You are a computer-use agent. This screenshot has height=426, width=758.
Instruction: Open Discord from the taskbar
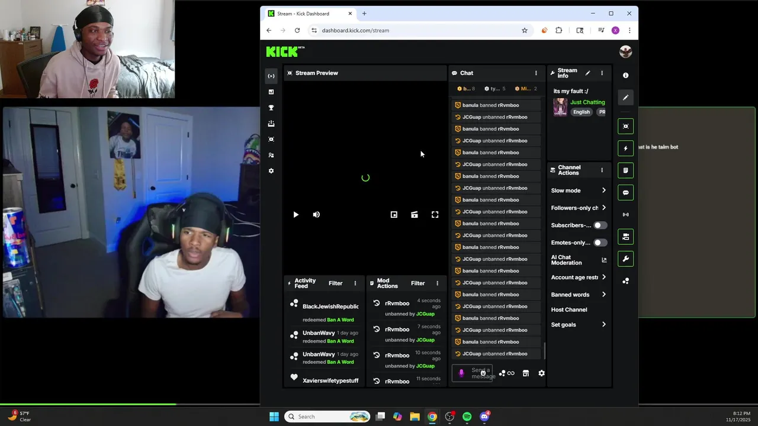(484, 417)
